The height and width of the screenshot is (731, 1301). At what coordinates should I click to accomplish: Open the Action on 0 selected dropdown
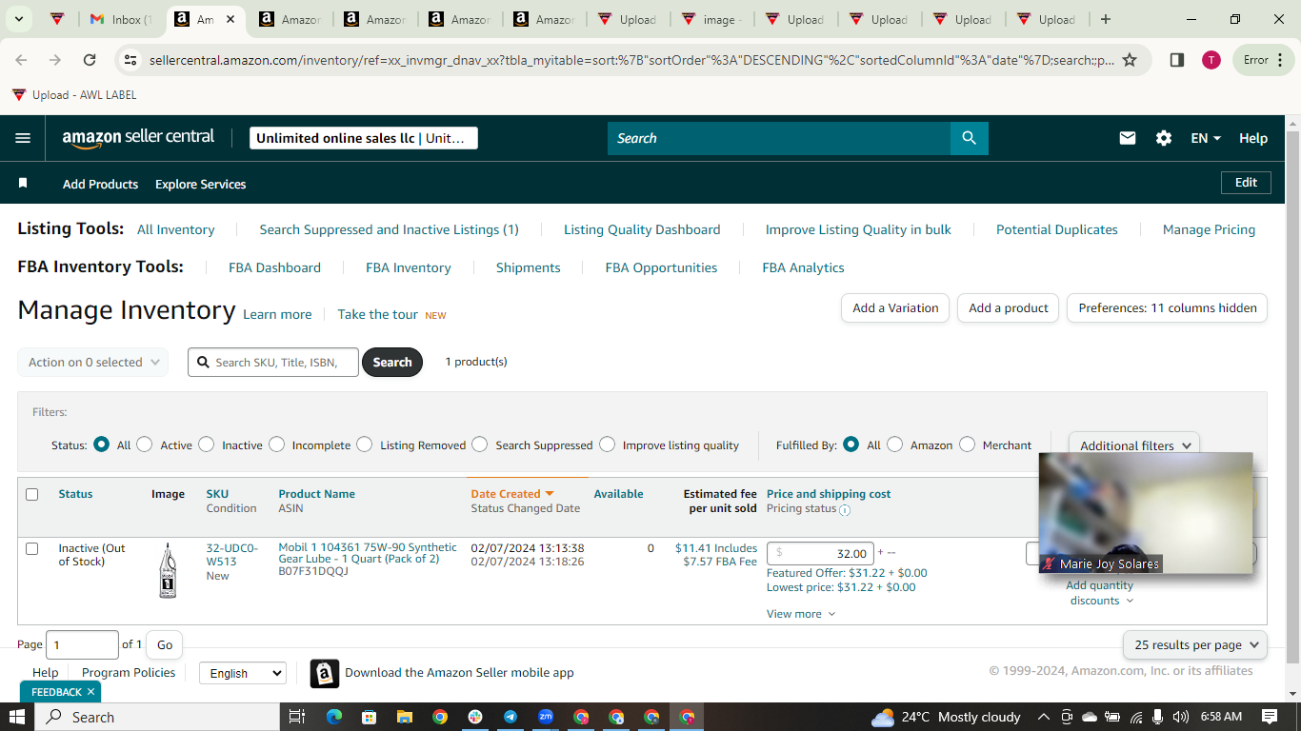click(93, 362)
